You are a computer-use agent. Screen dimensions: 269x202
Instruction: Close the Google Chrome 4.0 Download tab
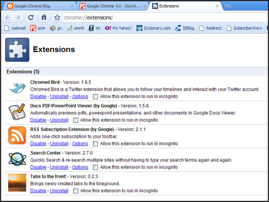click(x=144, y=6)
